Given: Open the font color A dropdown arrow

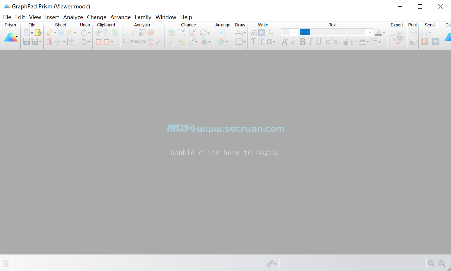Looking at the screenshot, I should (384, 33).
